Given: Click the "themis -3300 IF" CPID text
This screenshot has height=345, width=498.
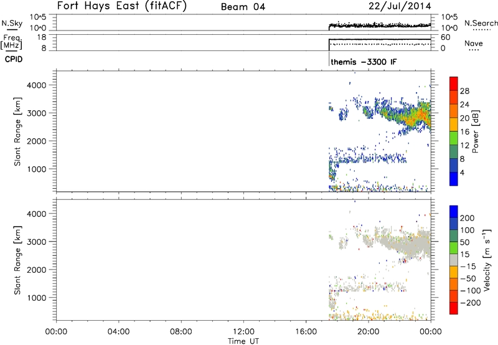Looking at the screenshot, I should click(364, 62).
